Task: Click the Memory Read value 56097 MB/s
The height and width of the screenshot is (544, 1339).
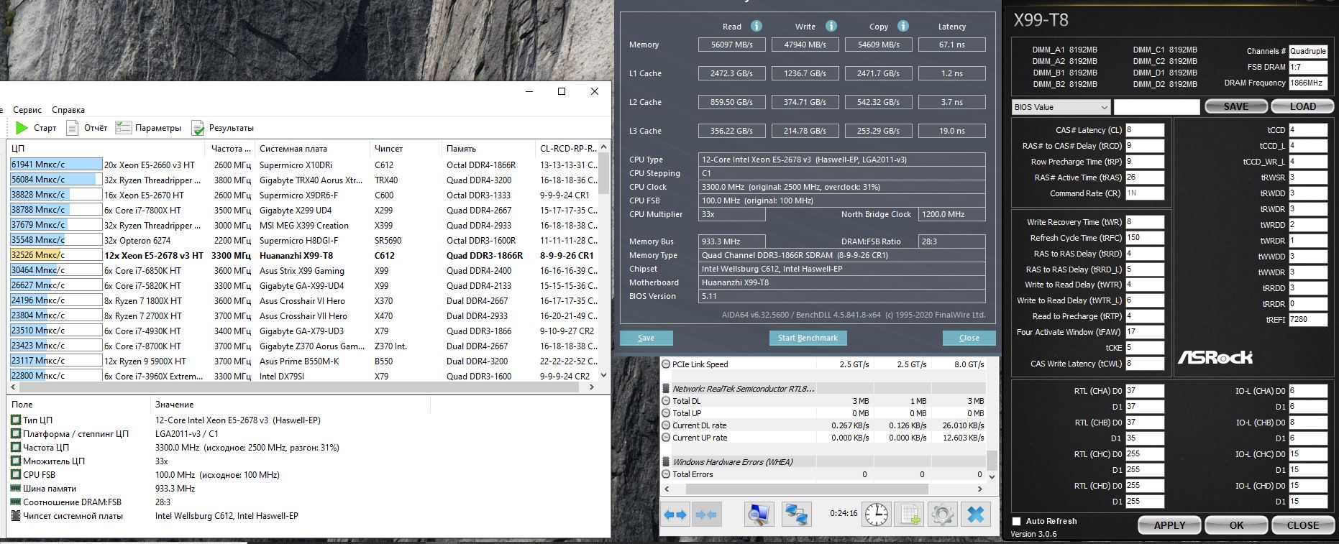Action: [x=731, y=45]
